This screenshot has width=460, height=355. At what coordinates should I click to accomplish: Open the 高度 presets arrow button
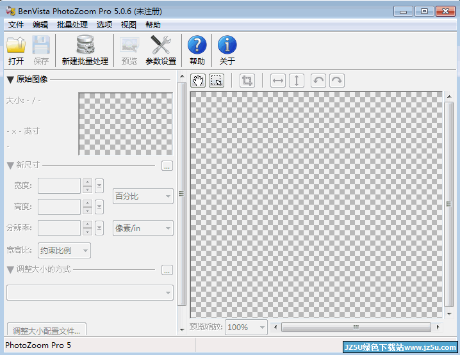point(99,207)
